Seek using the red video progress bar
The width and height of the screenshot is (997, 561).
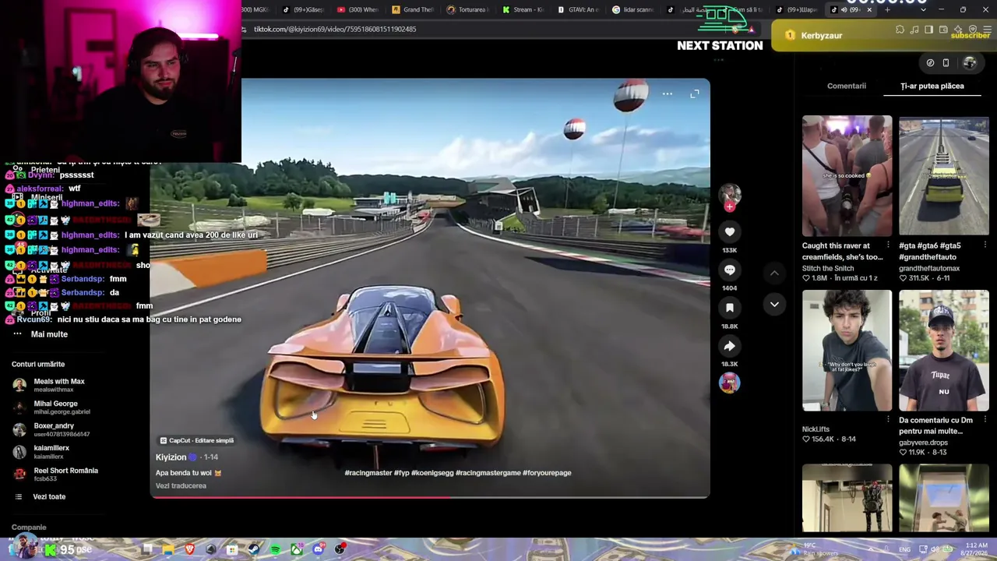point(430,496)
